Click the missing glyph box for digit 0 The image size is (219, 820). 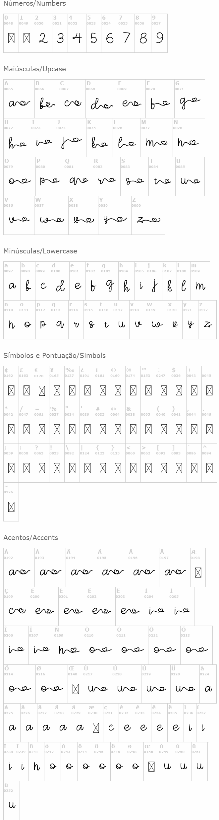coord(11,38)
